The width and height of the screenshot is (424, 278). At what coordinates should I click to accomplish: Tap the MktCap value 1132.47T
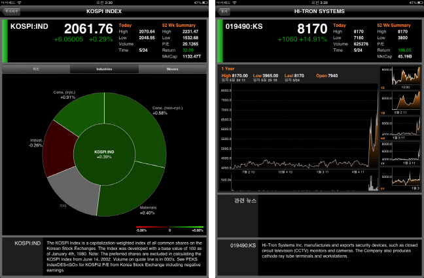pos(192,56)
